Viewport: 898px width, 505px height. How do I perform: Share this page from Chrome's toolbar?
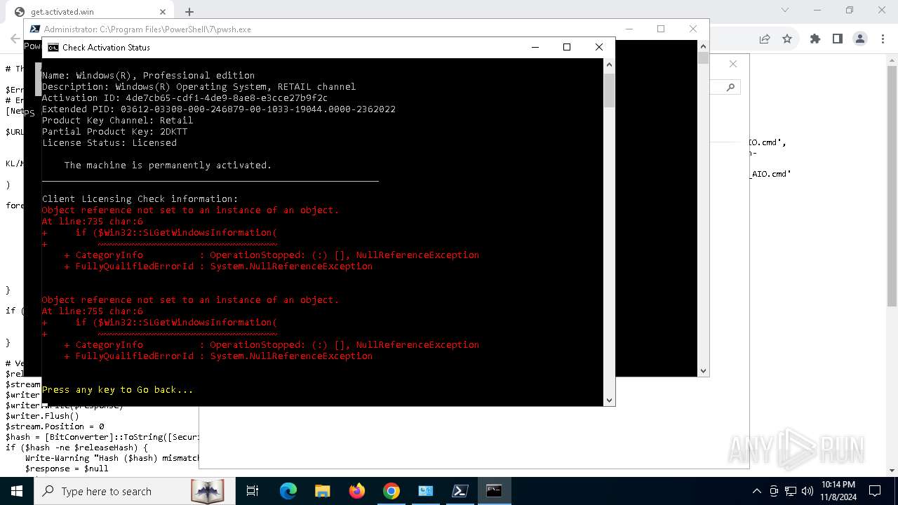(765, 39)
